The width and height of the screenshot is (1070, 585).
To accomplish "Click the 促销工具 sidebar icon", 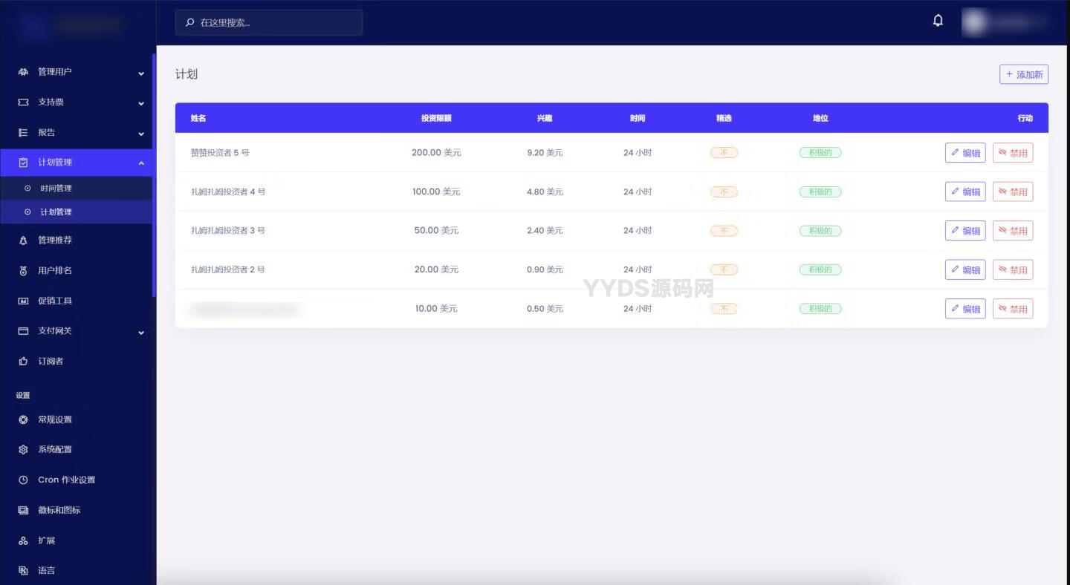I will pos(23,301).
